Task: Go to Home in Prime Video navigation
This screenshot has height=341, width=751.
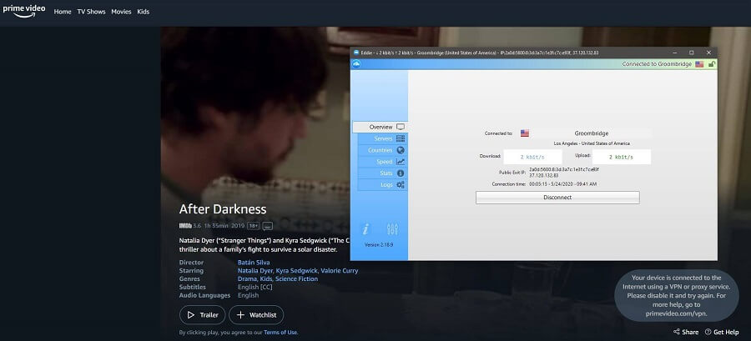Action: [63, 12]
